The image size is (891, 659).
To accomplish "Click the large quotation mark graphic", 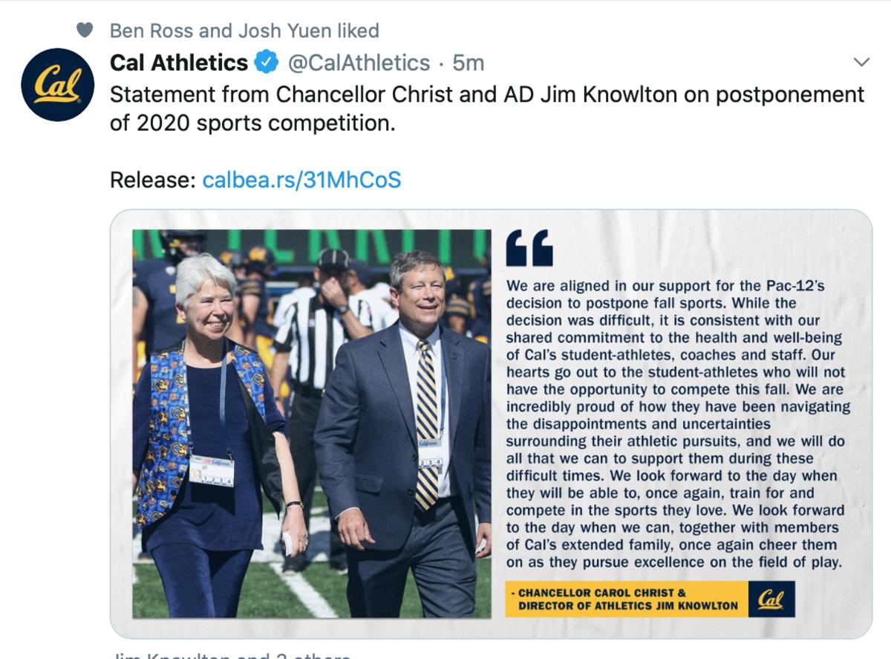I will tap(529, 247).
